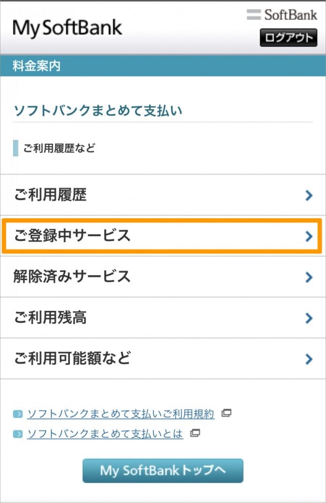This screenshot has height=503, width=326.
Task: Click the arrow bullet before the ご利用規約 link
Action: [x=18, y=414]
